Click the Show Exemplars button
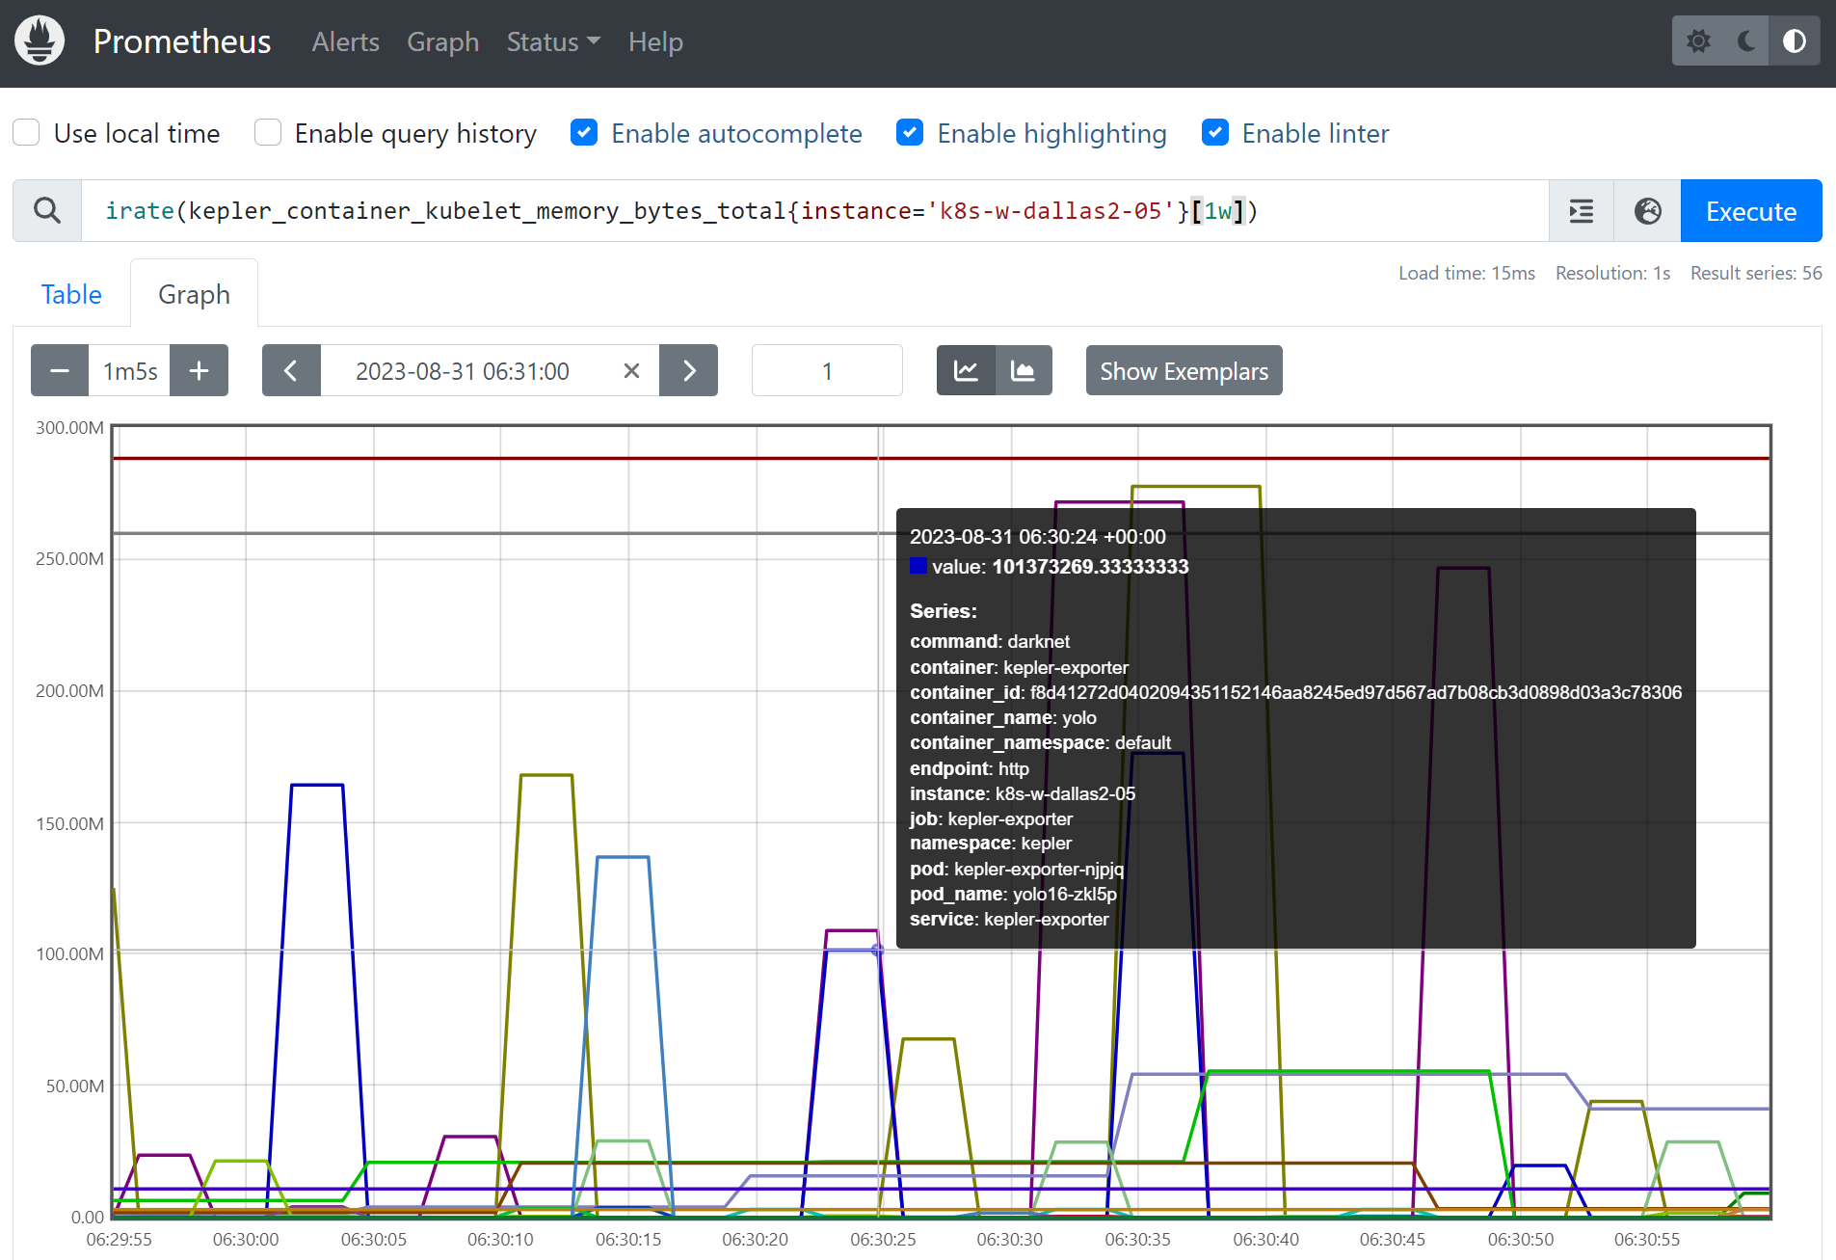 (1184, 370)
